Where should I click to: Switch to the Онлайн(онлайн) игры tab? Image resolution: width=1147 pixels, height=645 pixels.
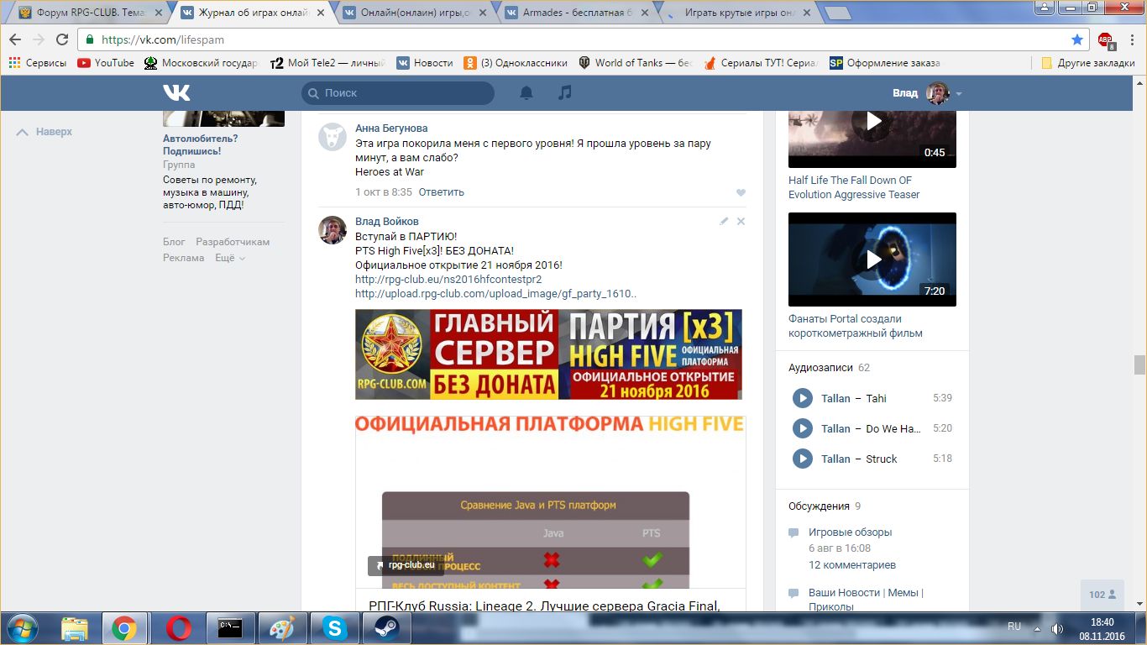tap(415, 13)
